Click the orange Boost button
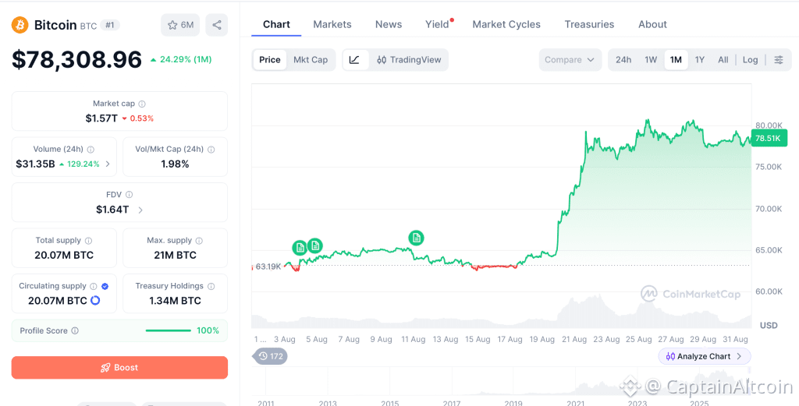This screenshot has height=406, width=799. click(119, 367)
